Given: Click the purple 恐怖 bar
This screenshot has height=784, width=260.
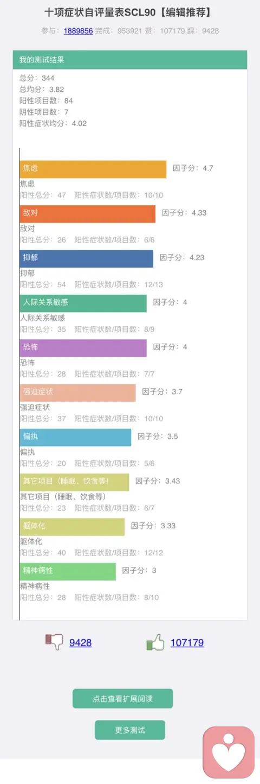Looking at the screenshot, I should (x=83, y=347).
